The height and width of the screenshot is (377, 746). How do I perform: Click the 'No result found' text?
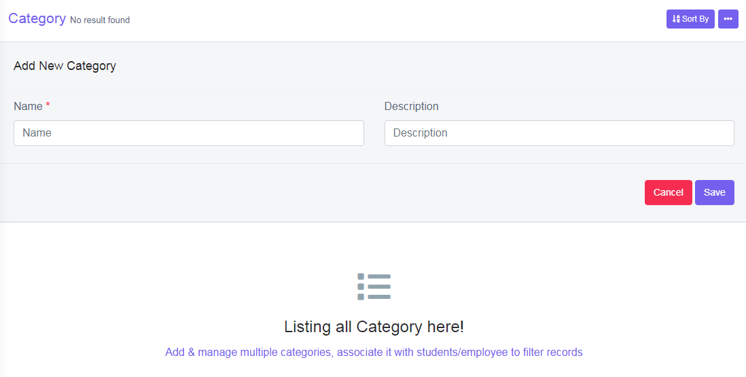coord(100,20)
